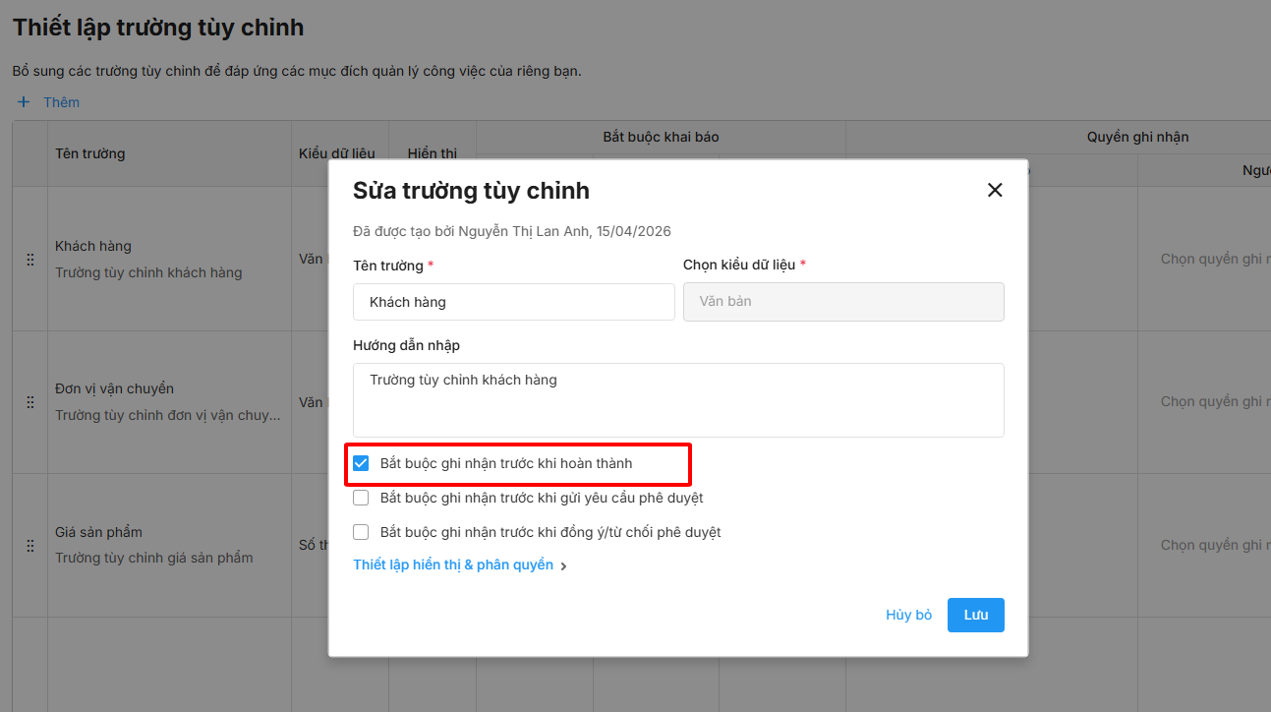
Task: Click the Hủy bỏ button
Action: click(908, 615)
